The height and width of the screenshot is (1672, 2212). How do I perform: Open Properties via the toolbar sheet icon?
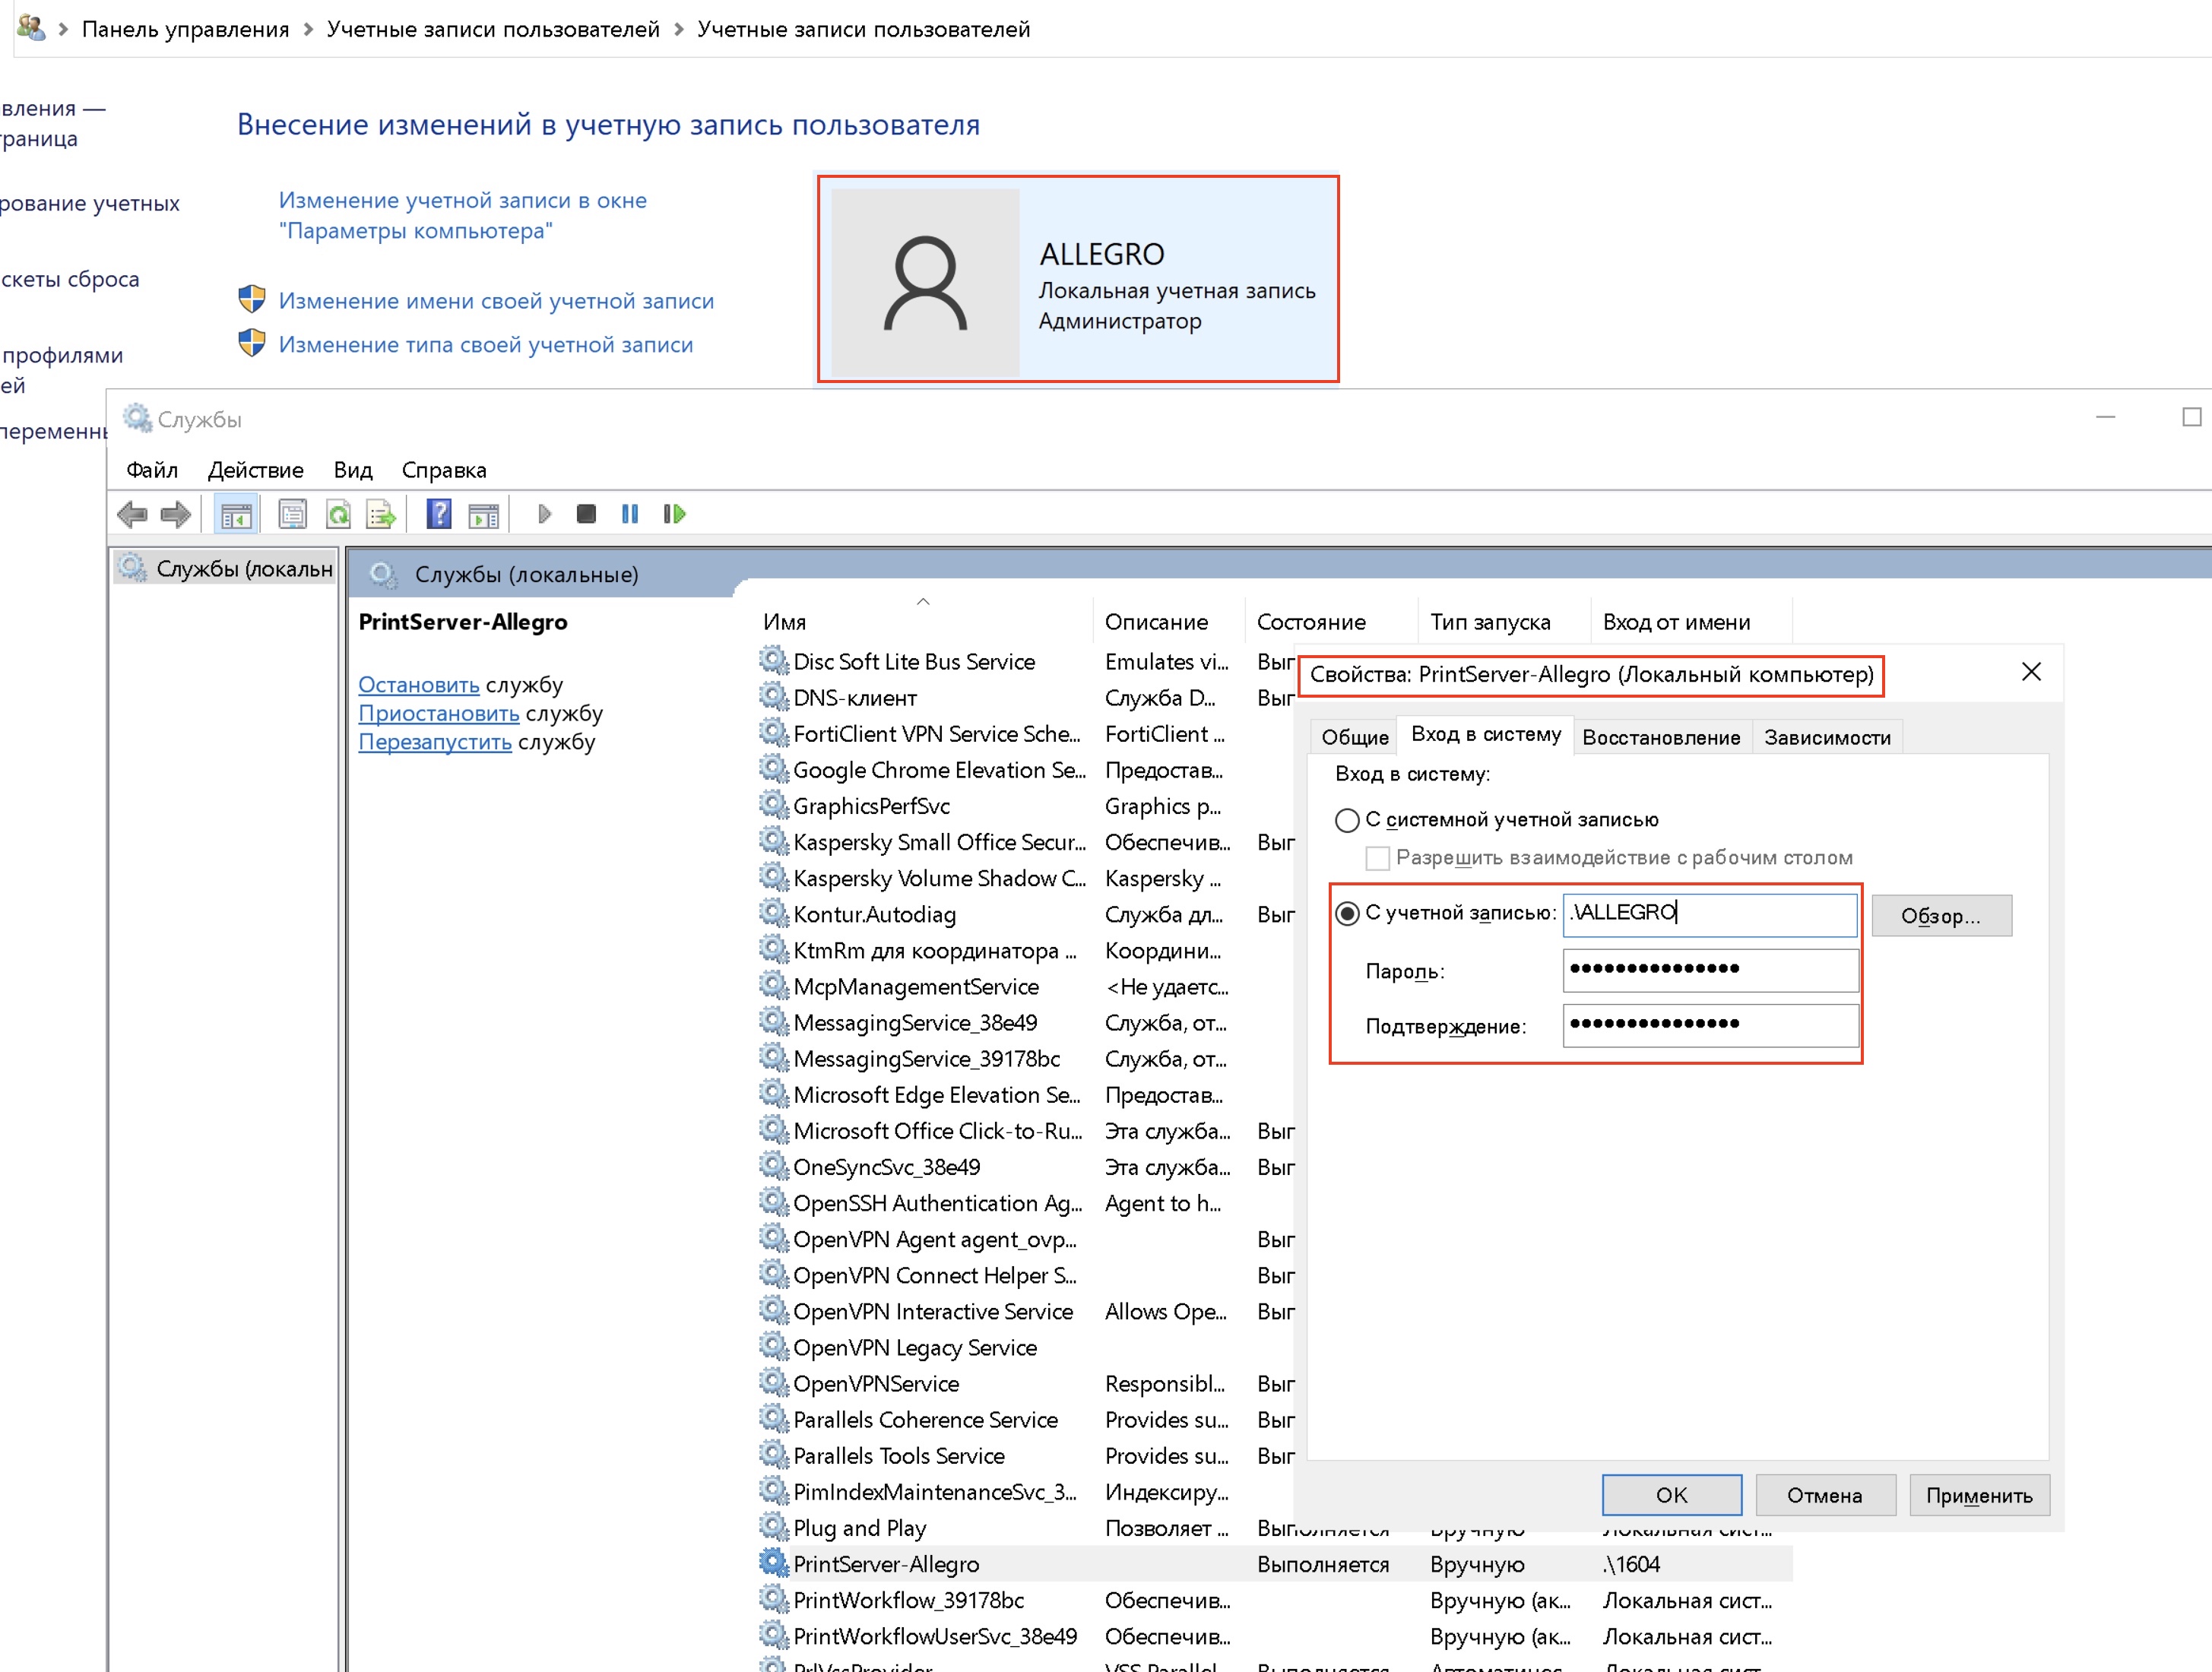point(292,514)
